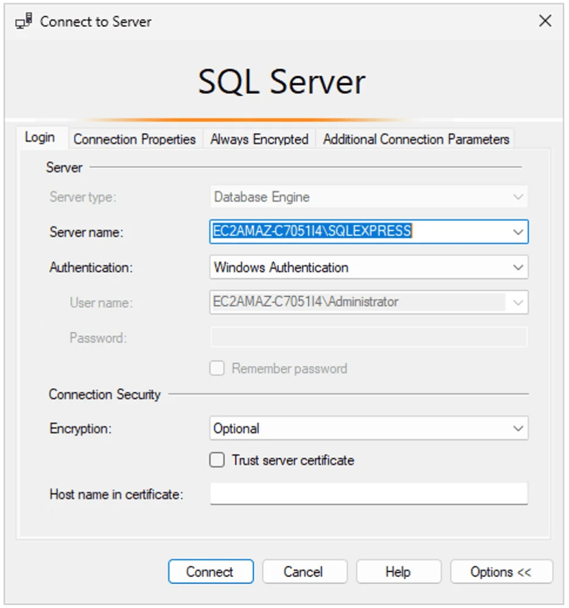This screenshot has width=569, height=608.
Task: Click the Encryption: label
Action: pos(80,429)
